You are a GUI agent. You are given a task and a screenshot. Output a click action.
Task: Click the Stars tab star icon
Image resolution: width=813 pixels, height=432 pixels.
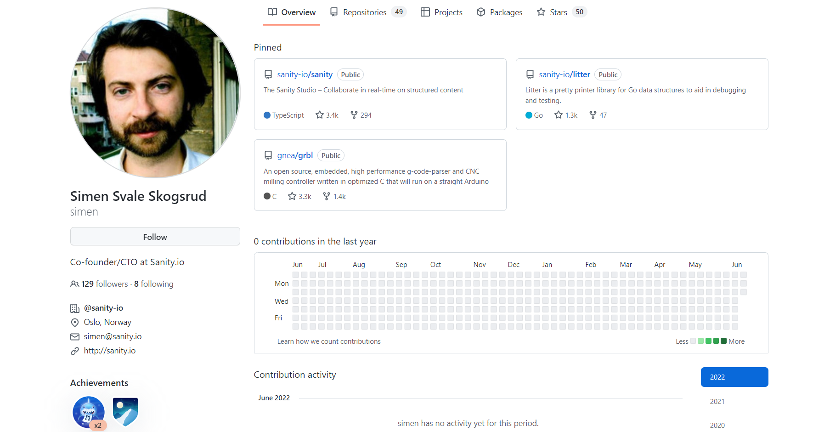pyautogui.click(x=541, y=12)
